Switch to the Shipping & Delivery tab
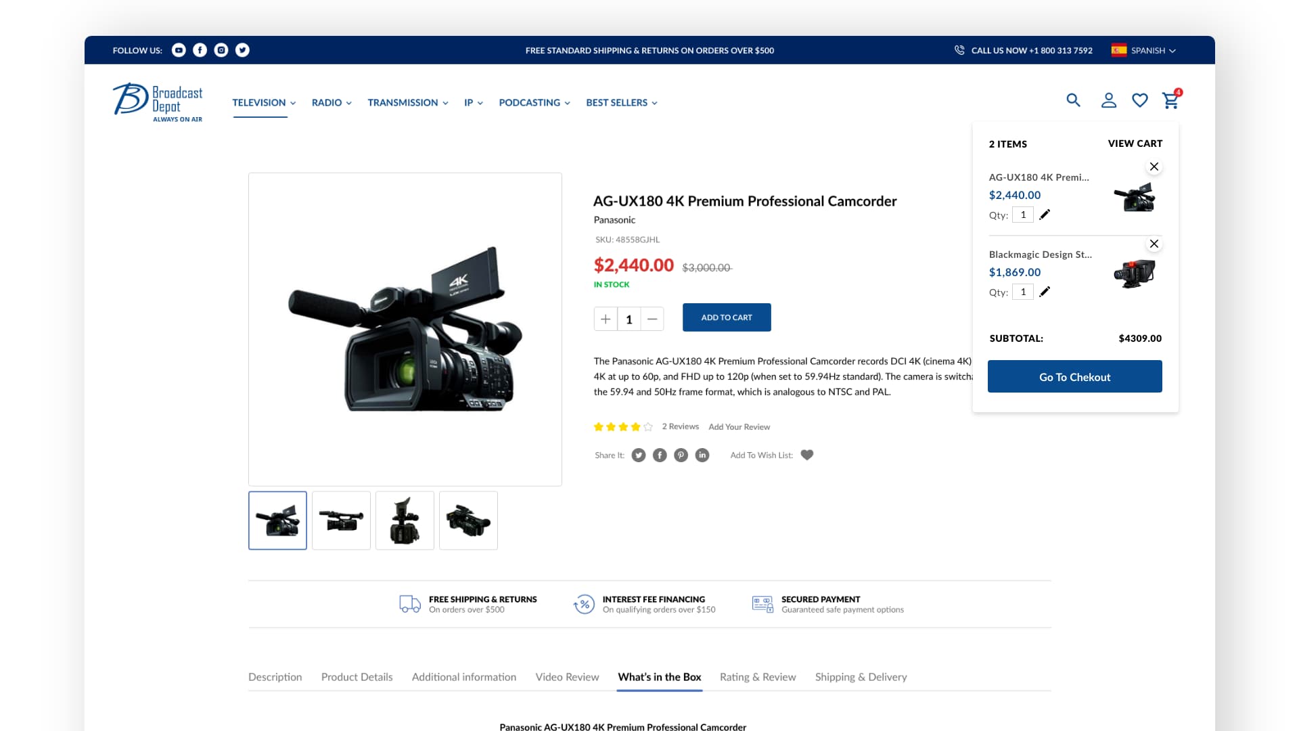 point(861,677)
